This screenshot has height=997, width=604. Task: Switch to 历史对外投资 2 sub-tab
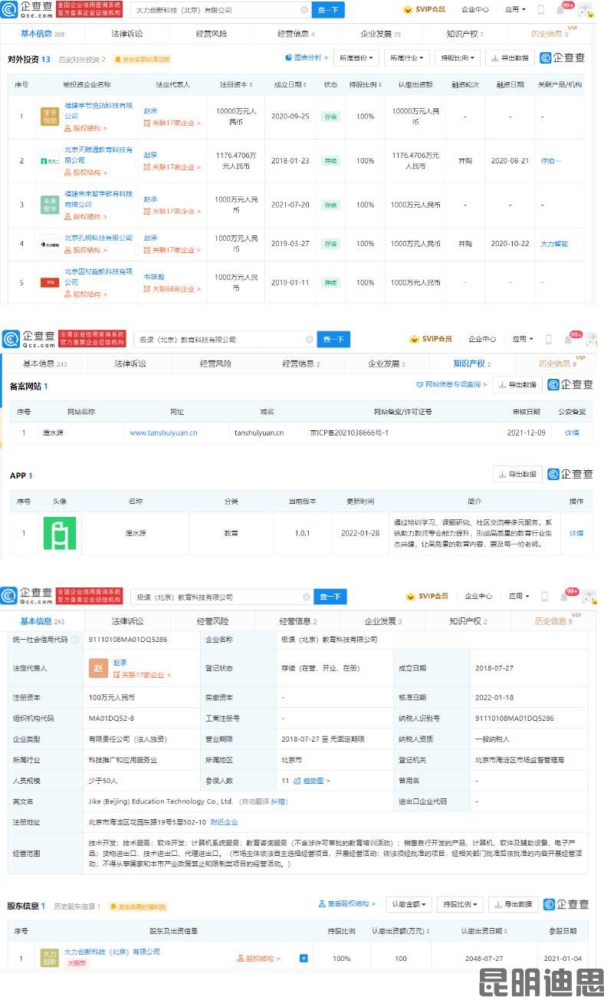tap(82, 59)
